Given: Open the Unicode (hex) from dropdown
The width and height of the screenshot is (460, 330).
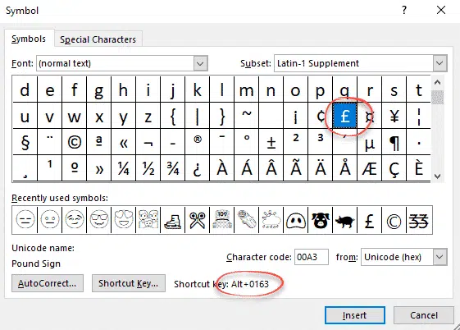Looking at the screenshot, I should [440, 257].
